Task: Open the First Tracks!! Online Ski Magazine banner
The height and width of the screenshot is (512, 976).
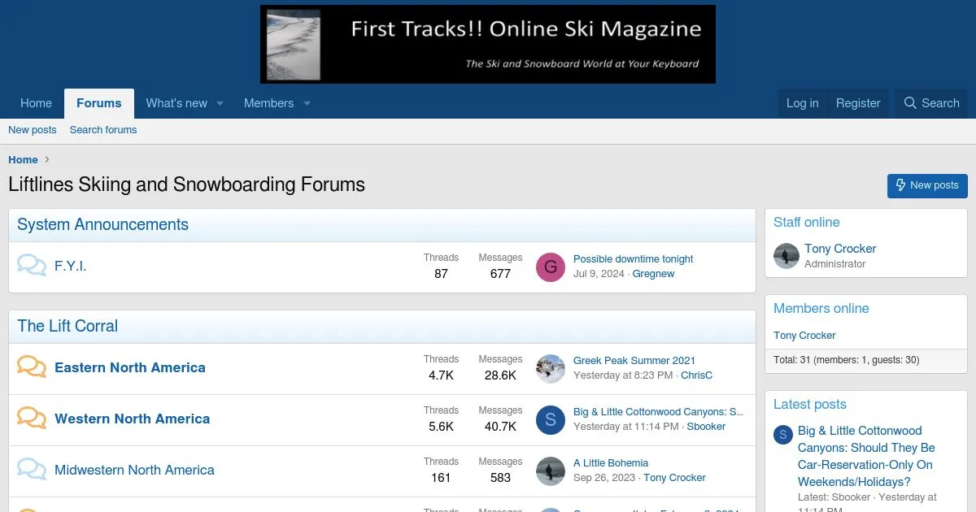Action: 488,44
